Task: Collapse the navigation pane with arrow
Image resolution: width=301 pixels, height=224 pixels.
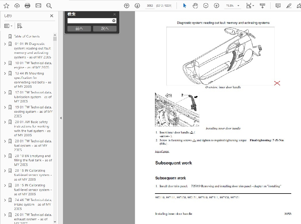Action: [x=61, y=118]
